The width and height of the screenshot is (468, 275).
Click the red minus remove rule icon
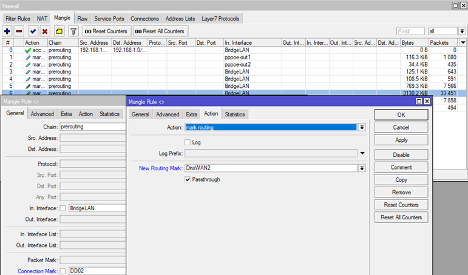pos(19,31)
